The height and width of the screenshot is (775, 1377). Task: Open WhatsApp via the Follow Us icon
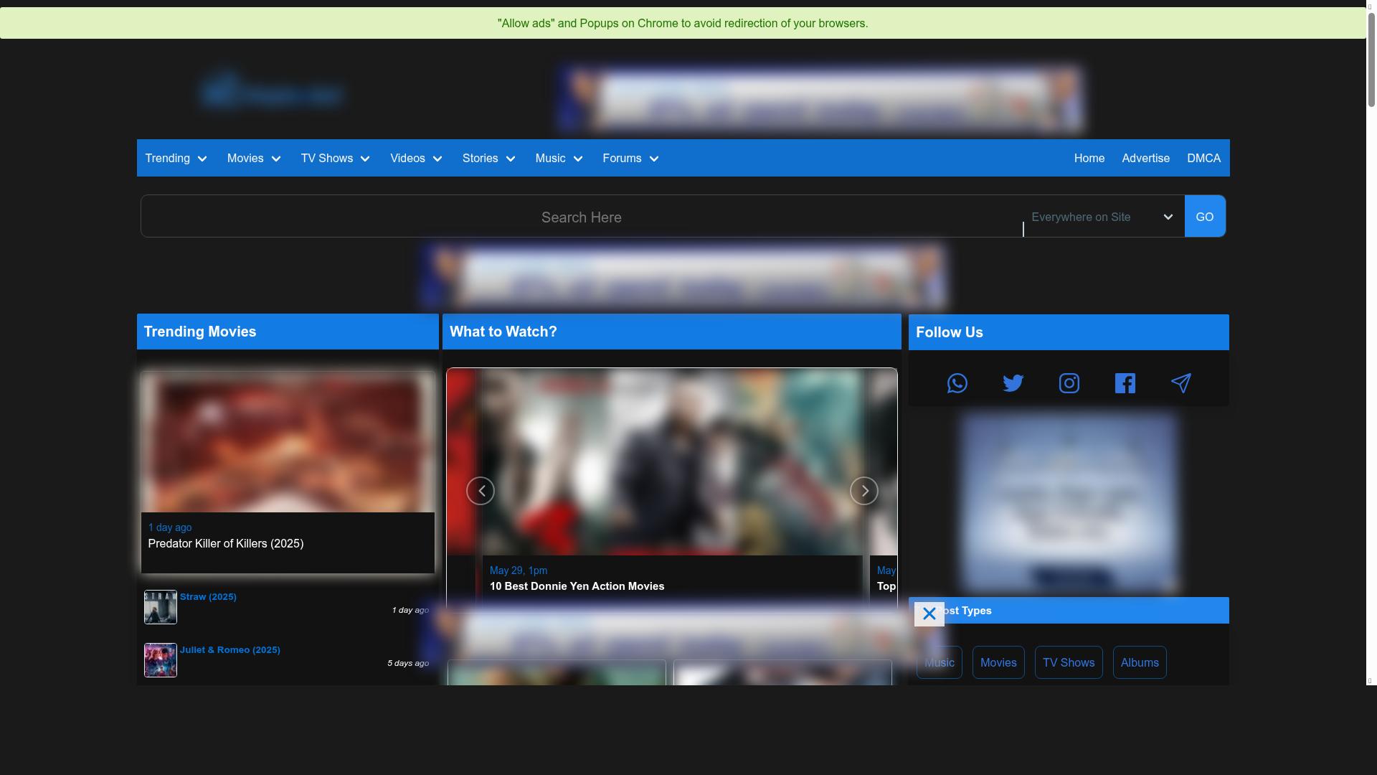point(957,382)
